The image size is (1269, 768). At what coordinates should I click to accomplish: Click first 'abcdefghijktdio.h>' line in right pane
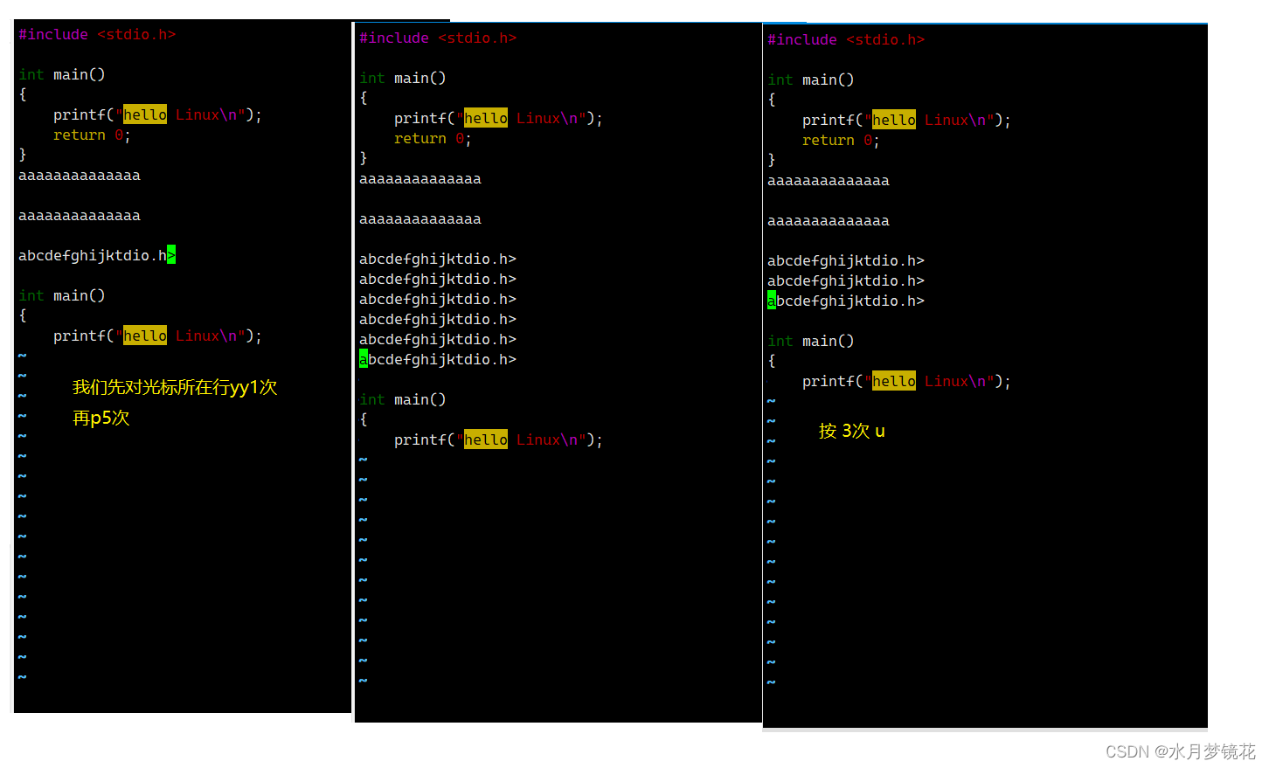(846, 261)
